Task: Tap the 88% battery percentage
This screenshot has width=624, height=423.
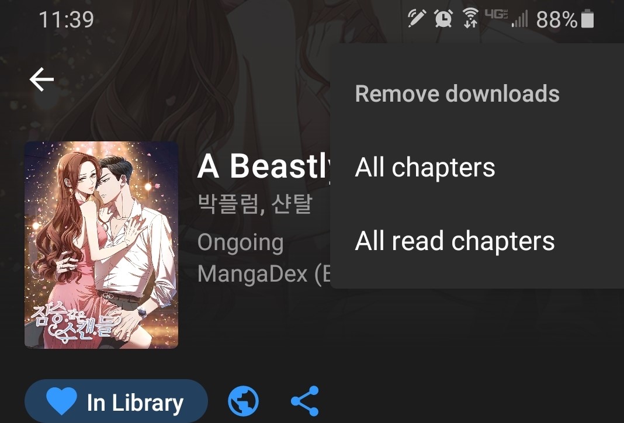Action: [x=557, y=19]
